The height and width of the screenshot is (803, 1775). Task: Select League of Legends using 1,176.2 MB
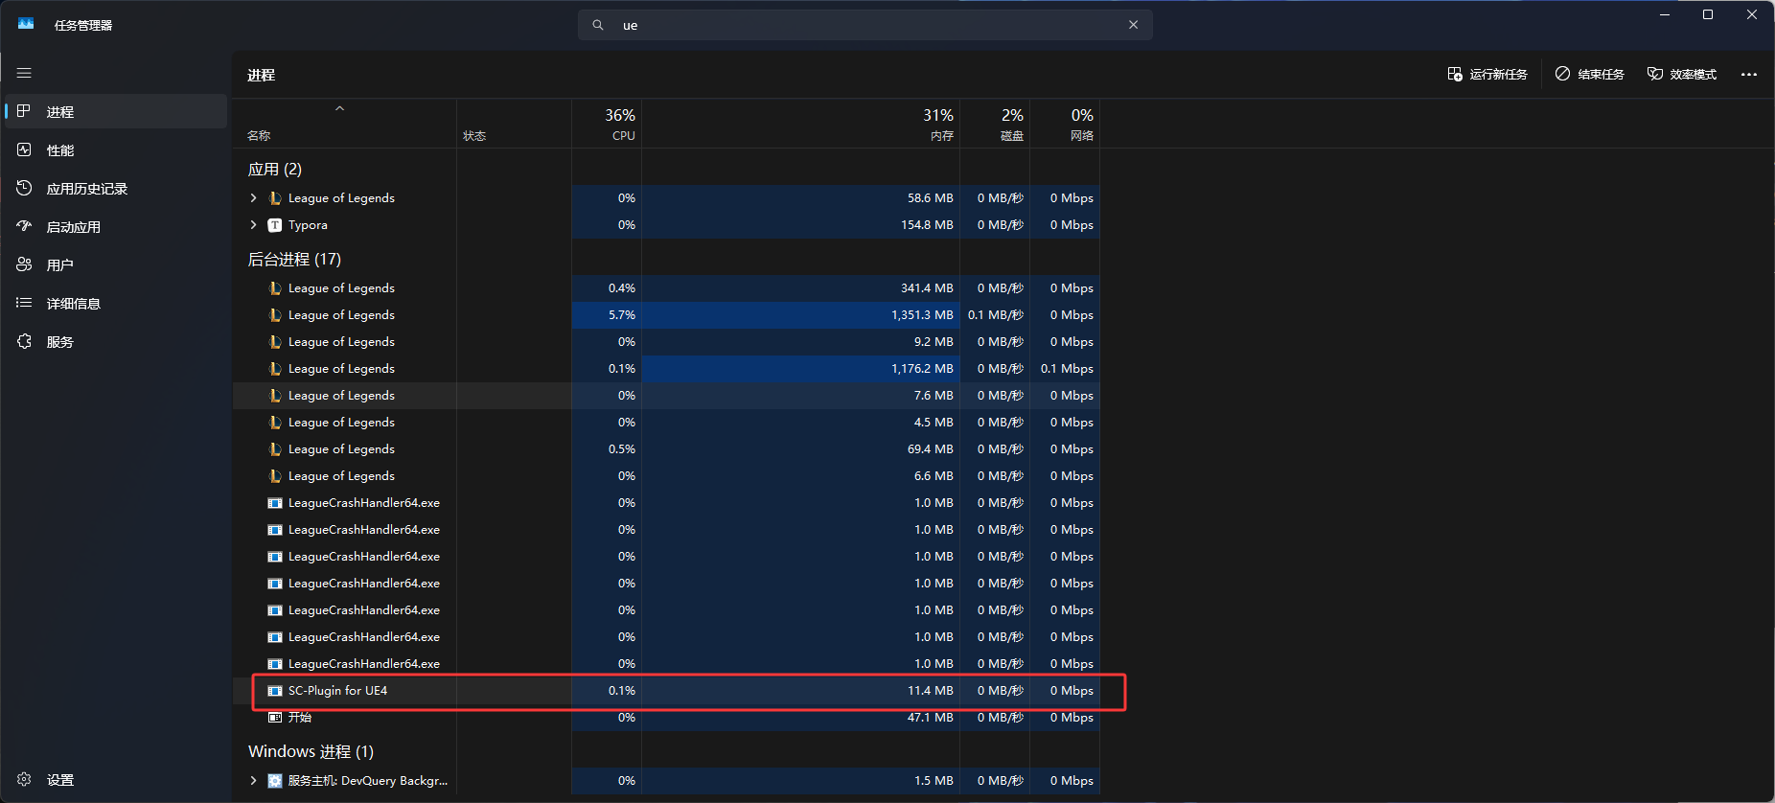pos(666,368)
